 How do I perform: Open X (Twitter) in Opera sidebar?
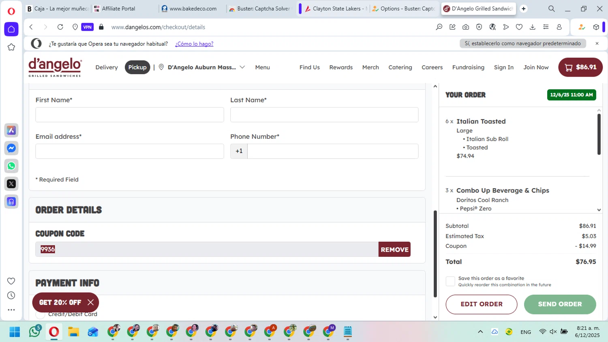point(11,184)
